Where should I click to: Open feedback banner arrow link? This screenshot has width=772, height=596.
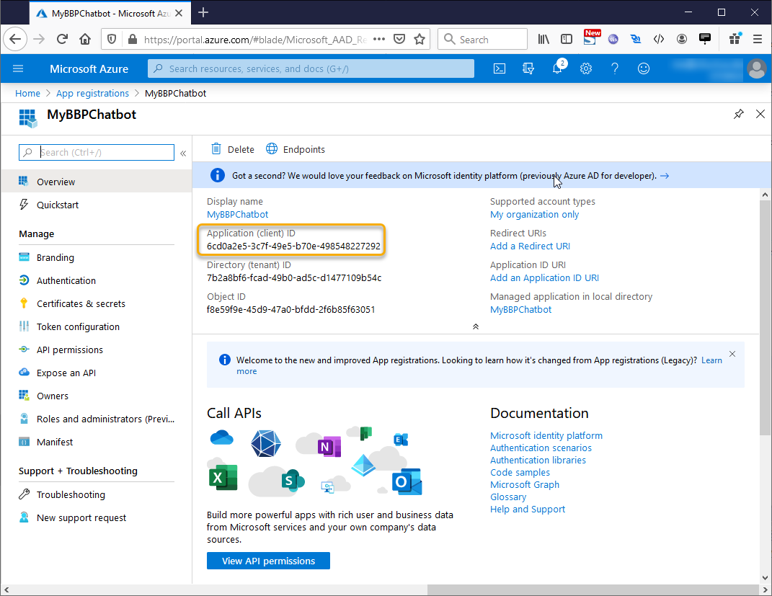665,176
